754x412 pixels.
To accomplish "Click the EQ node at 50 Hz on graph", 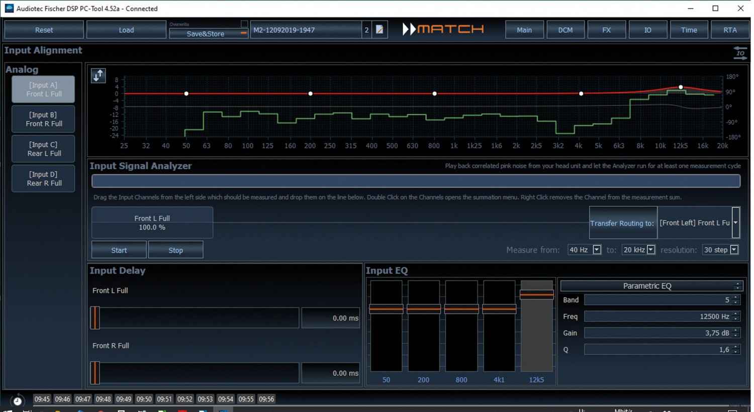I will tap(186, 93).
